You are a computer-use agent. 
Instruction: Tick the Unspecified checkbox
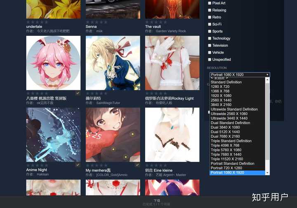click(210, 60)
